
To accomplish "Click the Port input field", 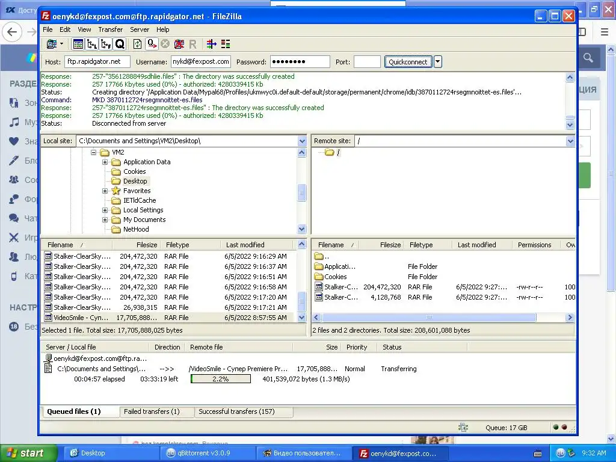I will click(367, 62).
